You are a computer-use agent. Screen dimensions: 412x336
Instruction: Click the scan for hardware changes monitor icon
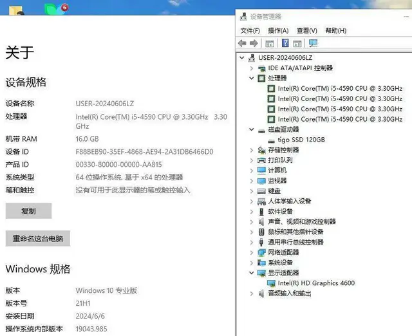[x=314, y=43]
